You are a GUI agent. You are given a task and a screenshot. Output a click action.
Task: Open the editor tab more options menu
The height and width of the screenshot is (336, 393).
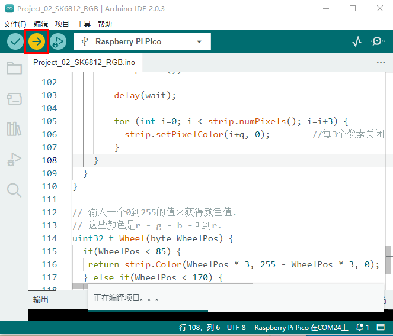(x=381, y=62)
